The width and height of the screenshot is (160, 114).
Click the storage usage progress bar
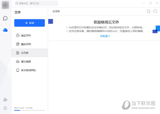point(30,110)
